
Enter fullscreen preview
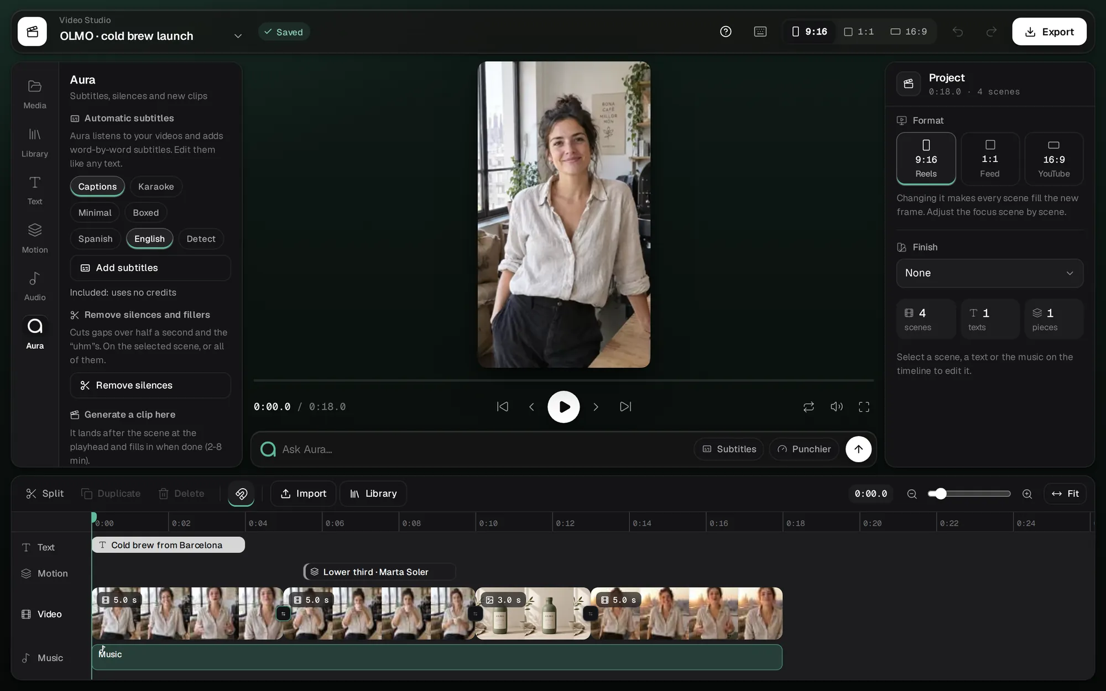click(x=864, y=407)
